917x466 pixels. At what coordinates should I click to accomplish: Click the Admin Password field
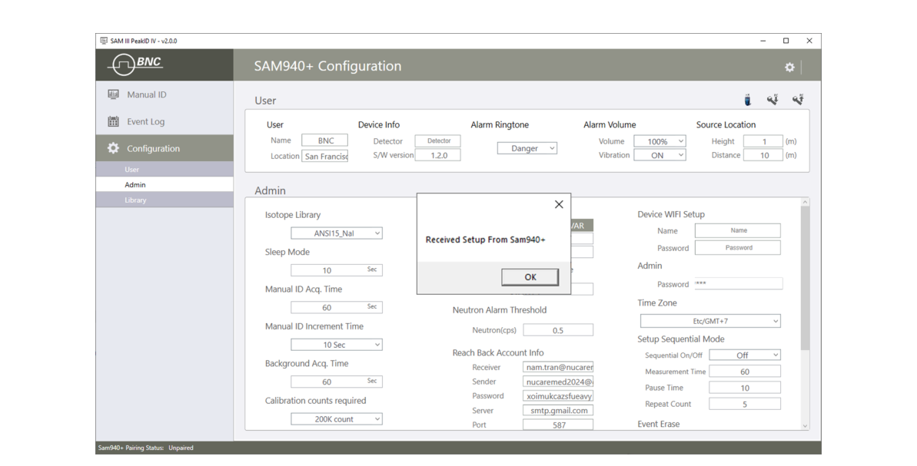pyautogui.click(x=738, y=284)
